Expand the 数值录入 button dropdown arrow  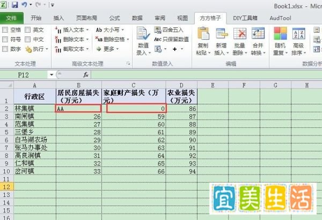coord(150,53)
